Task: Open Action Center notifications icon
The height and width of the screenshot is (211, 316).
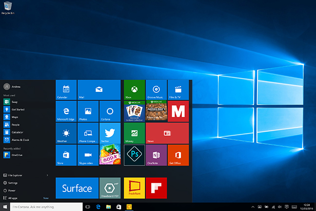Action: 287,207
